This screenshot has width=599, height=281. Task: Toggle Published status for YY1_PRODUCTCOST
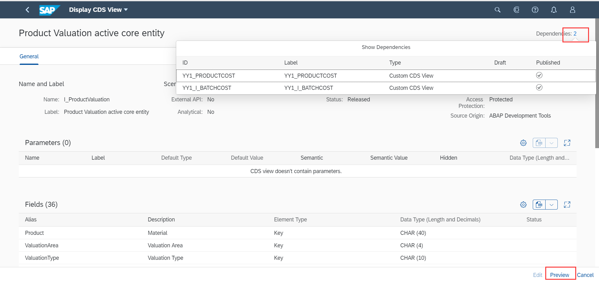(539, 75)
